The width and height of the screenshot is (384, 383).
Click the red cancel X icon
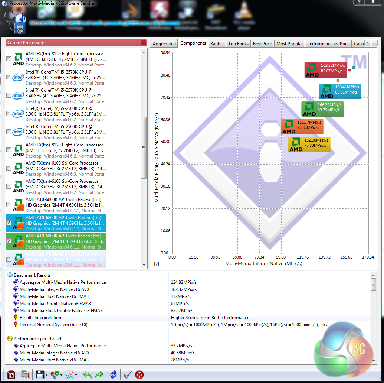[140, 375]
